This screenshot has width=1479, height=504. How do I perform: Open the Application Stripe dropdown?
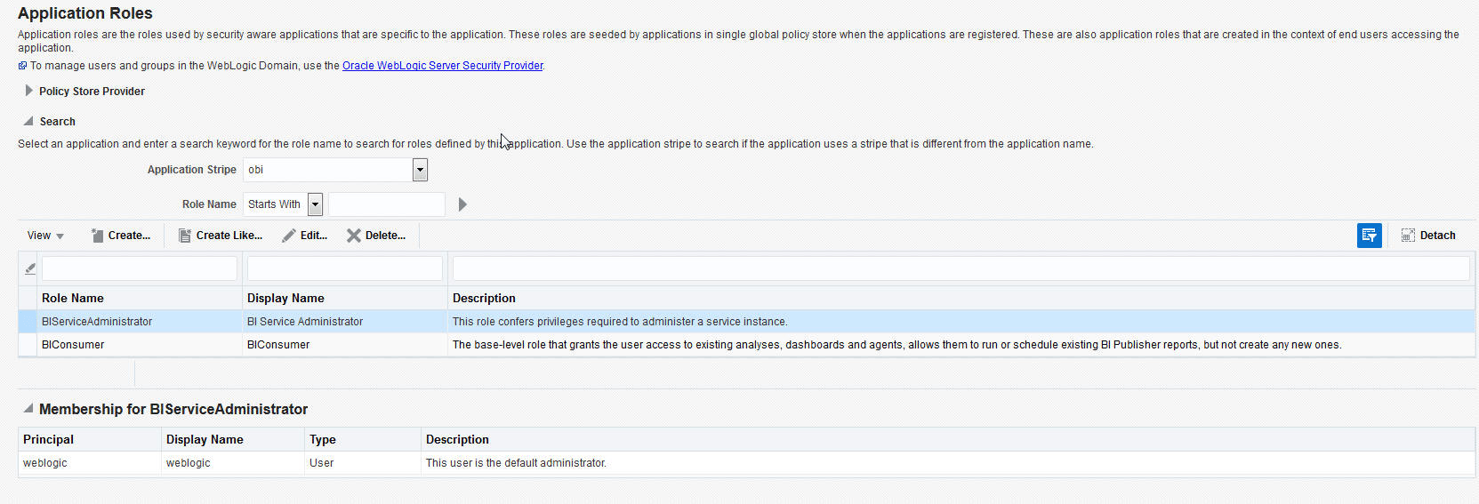(x=420, y=170)
